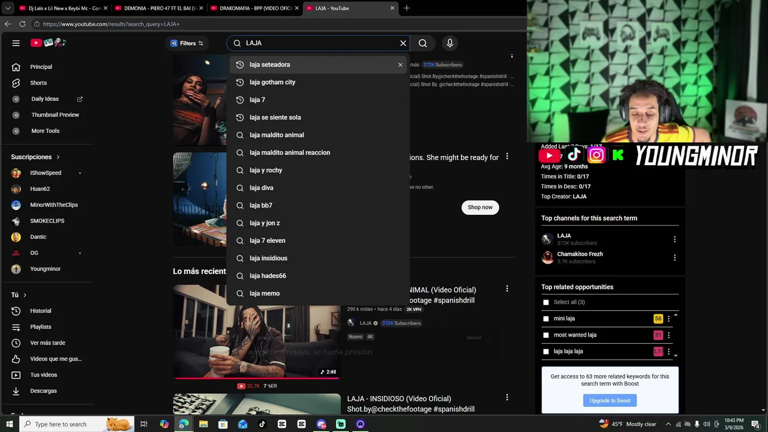The image size is (768, 432).
Task: Open Daily Ideas in sidebar
Action: point(45,99)
